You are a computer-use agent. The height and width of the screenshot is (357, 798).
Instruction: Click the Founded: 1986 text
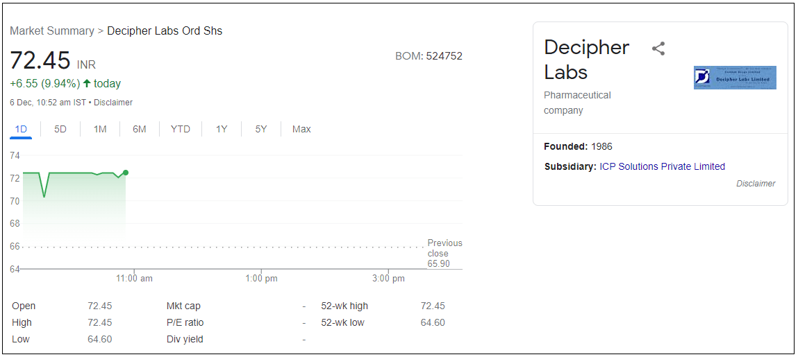578,147
